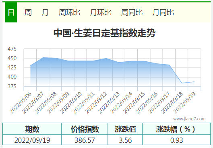
Task: Click the last data point at 2022/09/19
Action: [194, 82]
